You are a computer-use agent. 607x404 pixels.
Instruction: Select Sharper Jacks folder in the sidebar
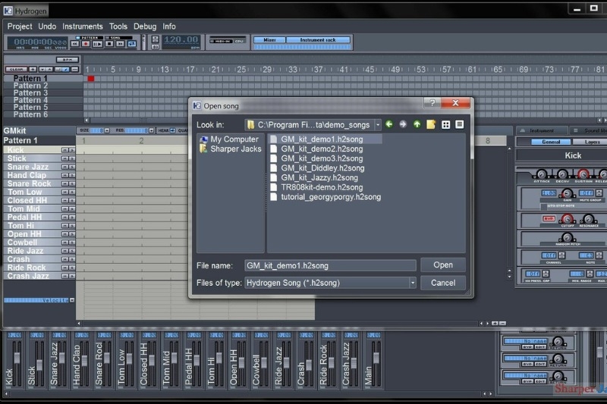coord(231,149)
